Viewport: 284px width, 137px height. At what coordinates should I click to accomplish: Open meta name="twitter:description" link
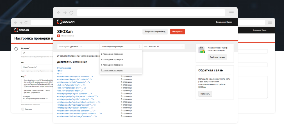(x=79, y=113)
